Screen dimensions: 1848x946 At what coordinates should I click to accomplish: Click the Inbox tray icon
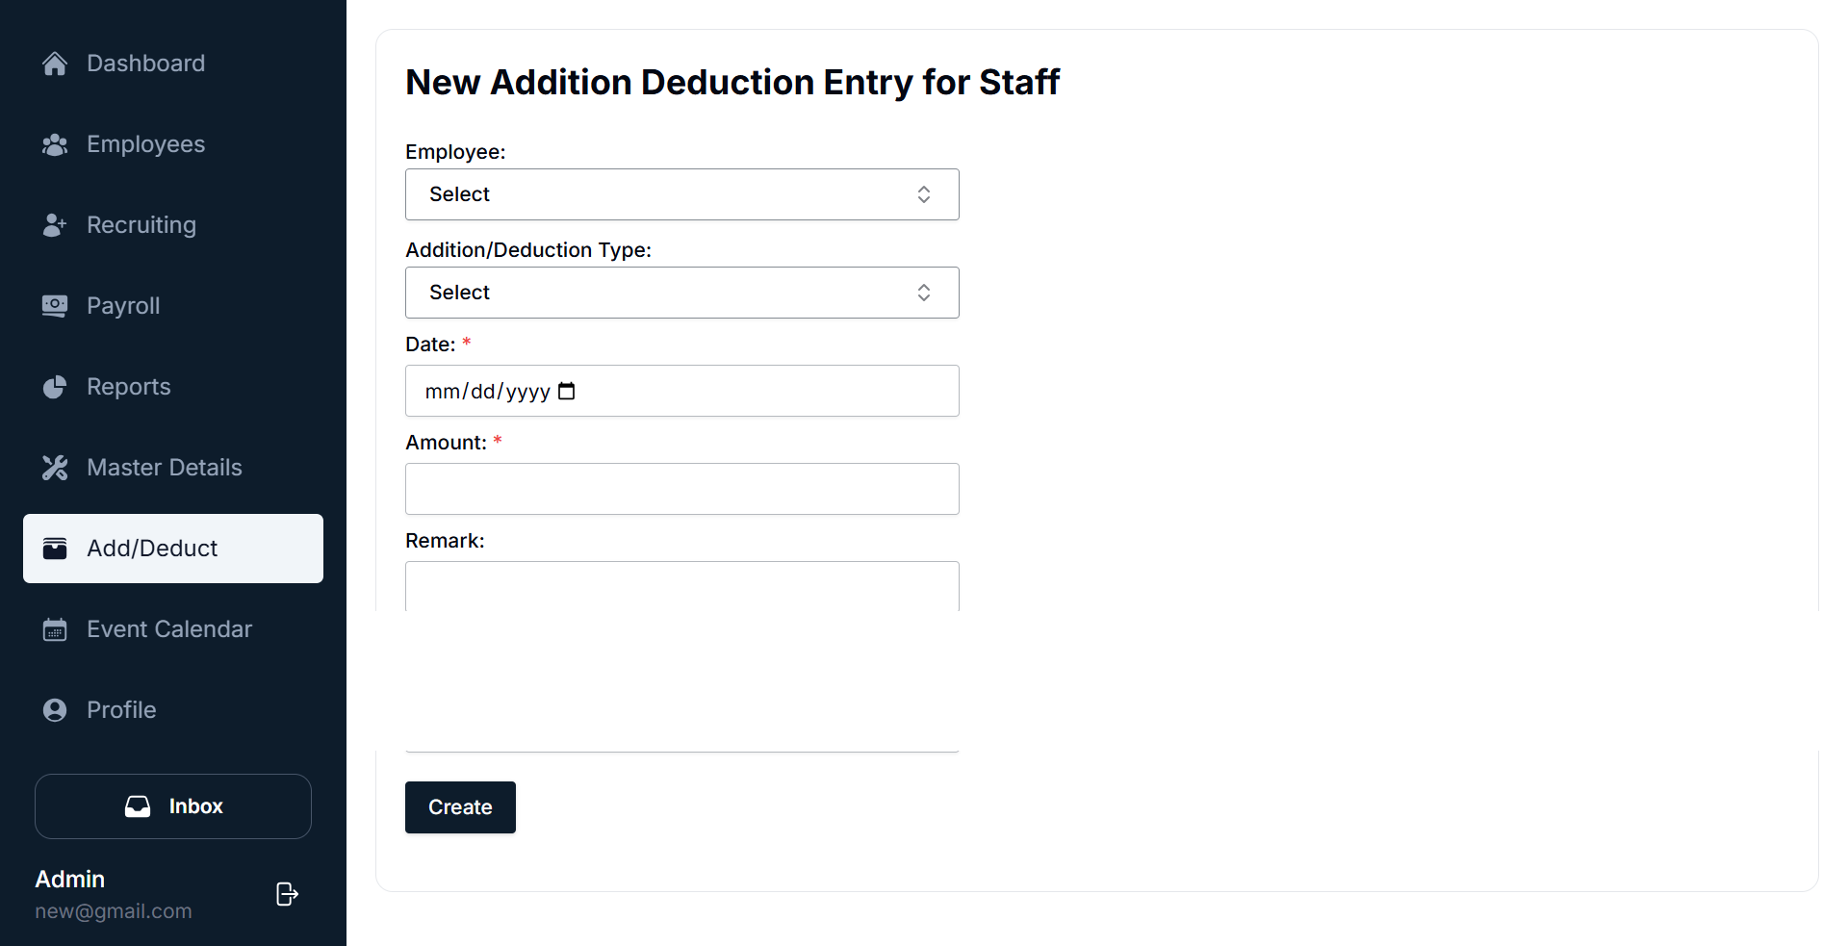138,806
